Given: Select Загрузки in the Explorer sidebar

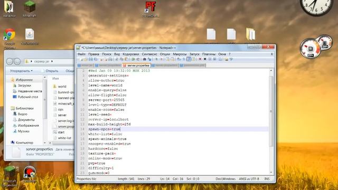Looking at the screenshot, I should [x=22, y=85].
